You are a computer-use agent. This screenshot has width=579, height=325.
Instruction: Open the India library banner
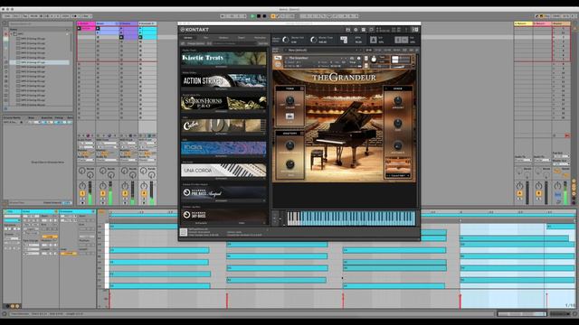pos(223,148)
